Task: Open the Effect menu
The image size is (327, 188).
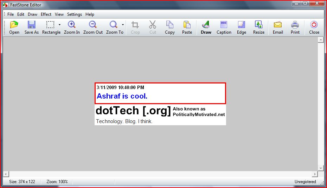Action: coord(46,14)
